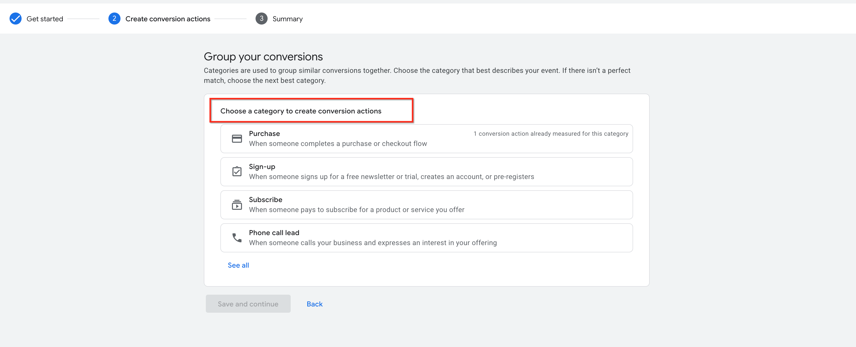
Task: Select the Sign-up category option
Action: [x=426, y=172]
